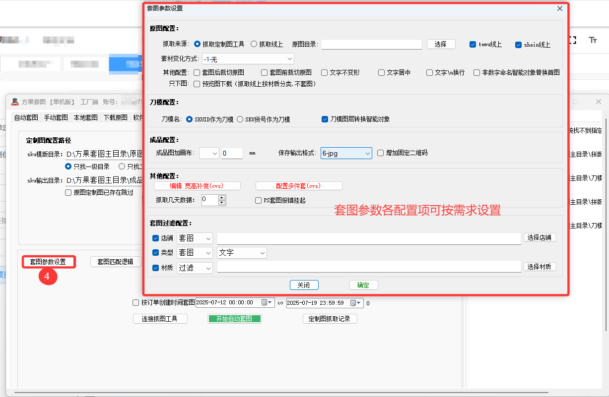Decrease 抓取几天数据 with the down arrow
609x397 pixels.
(222, 203)
